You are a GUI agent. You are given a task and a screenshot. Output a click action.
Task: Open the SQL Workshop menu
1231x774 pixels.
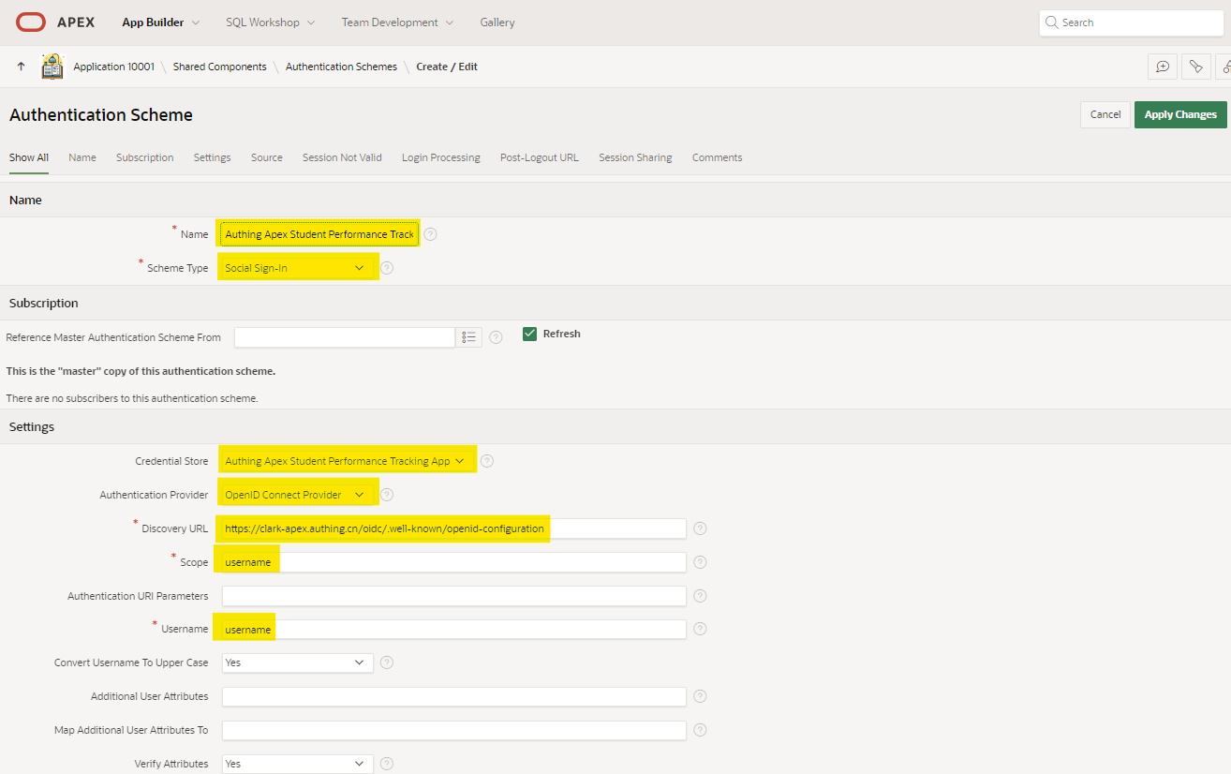[x=270, y=22]
